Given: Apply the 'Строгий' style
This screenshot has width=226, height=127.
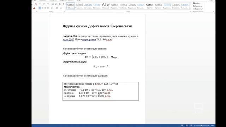Looking at the screenshot, I should [x=149, y=6].
